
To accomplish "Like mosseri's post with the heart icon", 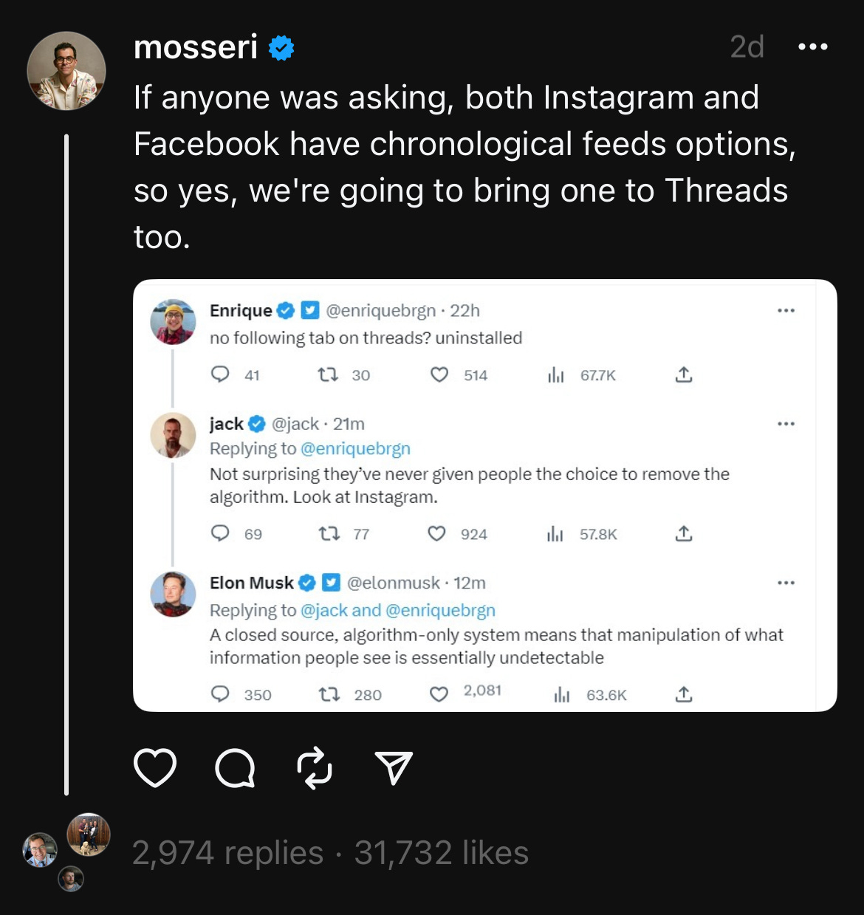I will coord(155,768).
